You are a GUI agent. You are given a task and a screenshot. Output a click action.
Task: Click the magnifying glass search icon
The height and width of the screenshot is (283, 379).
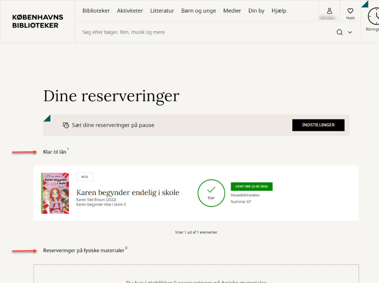[x=339, y=33]
